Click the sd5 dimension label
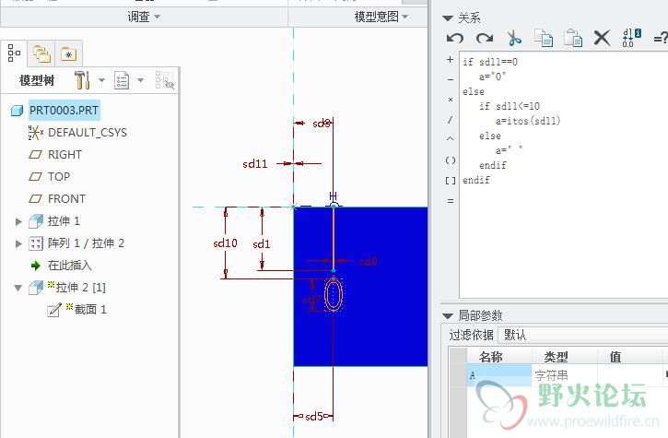Screen dimensions: 668x438 point(314,416)
